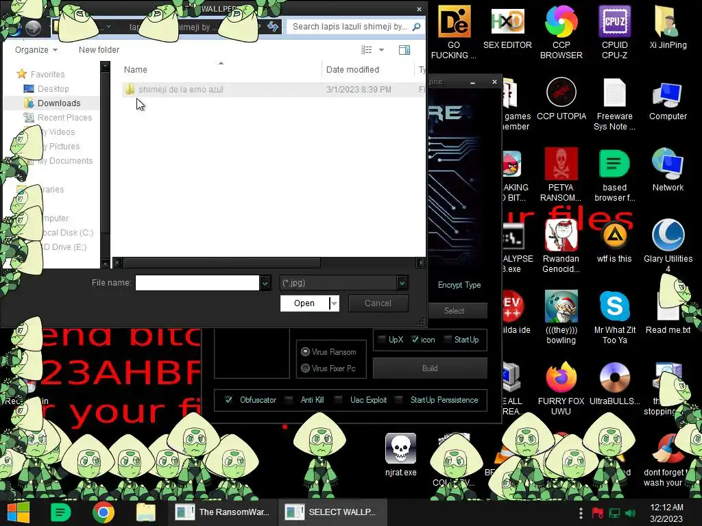Click the Windows Start button
The width and height of the screenshot is (702, 526).
point(19,512)
